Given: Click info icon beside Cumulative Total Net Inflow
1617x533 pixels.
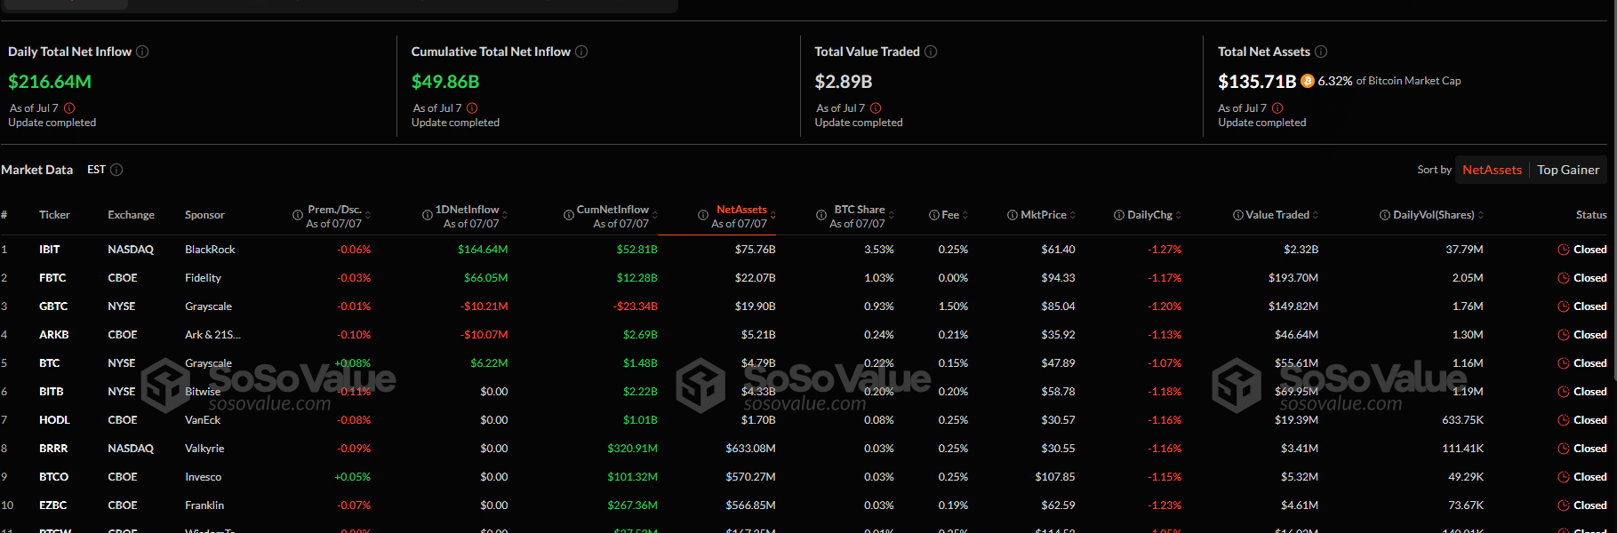Looking at the screenshot, I should 581,52.
